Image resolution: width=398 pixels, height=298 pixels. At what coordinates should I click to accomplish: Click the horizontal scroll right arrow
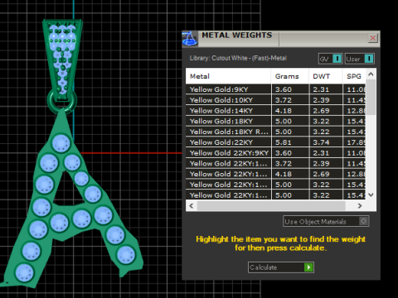[360, 206]
